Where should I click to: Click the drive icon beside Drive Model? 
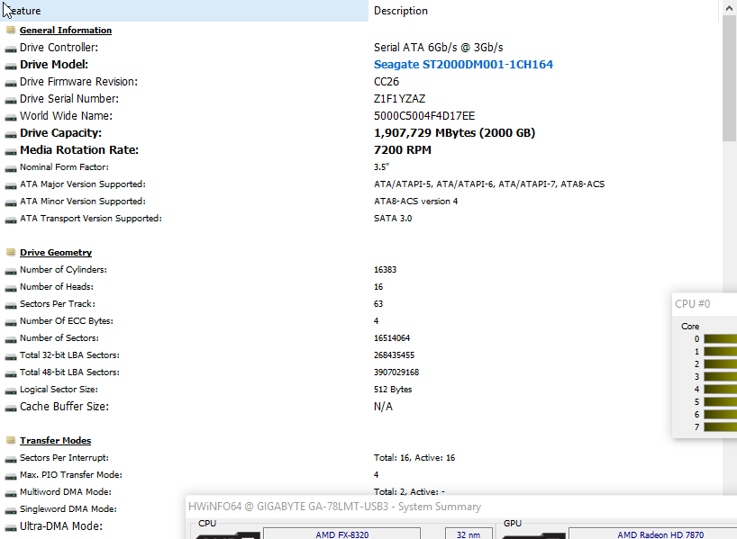click(10, 67)
